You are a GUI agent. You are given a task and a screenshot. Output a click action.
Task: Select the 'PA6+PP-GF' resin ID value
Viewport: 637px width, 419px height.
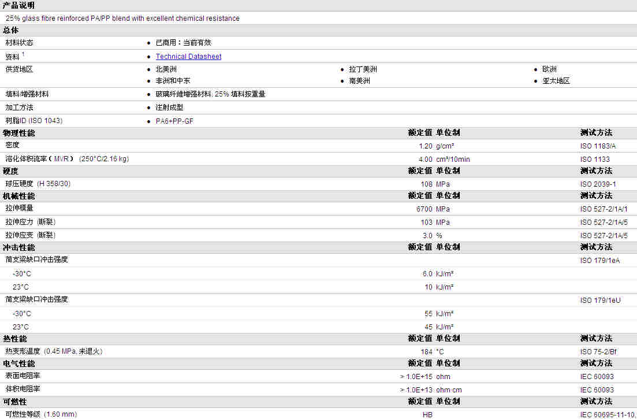tap(174, 121)
